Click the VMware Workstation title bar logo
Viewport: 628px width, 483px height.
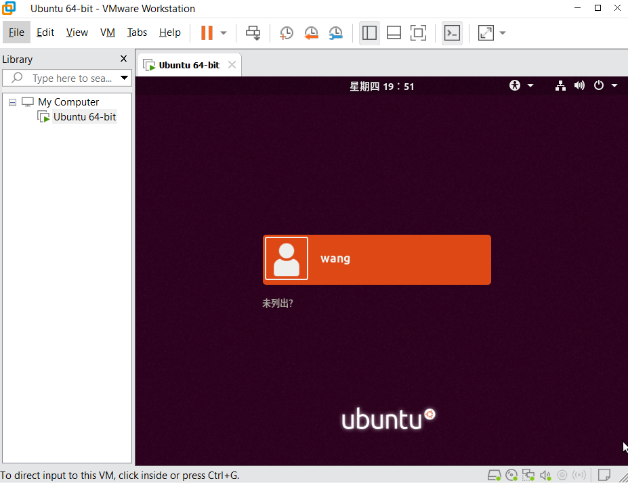tap(9, 8)
